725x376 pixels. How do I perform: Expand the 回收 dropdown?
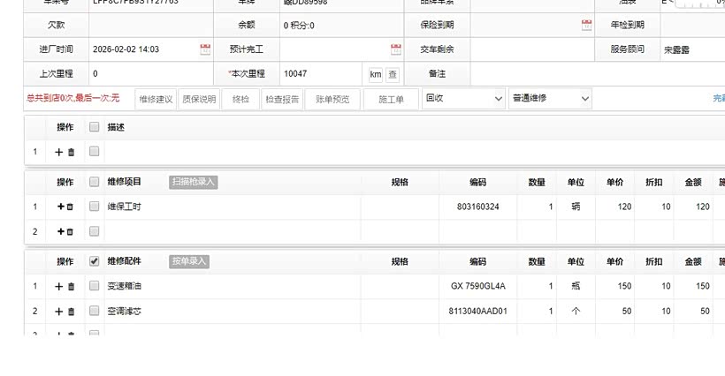(462, 99)
